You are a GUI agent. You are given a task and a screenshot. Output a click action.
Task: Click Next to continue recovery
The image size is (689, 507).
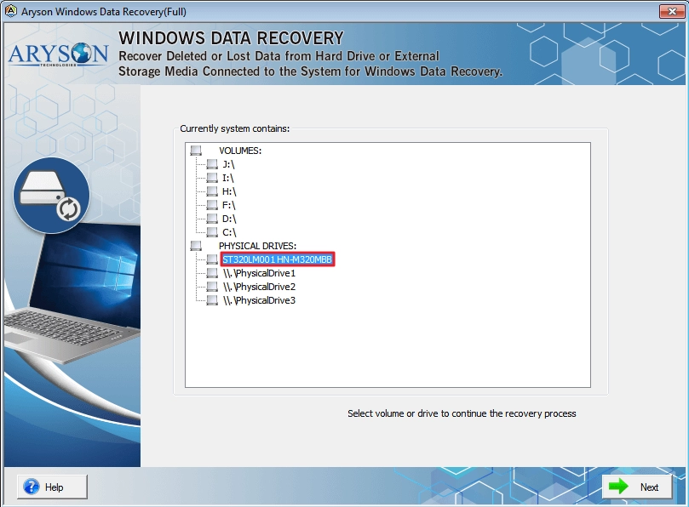click(637, 487)
